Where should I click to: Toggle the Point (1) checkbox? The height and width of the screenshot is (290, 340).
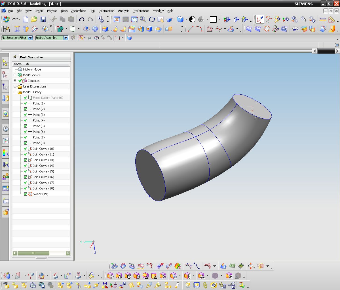click(26, 103)
